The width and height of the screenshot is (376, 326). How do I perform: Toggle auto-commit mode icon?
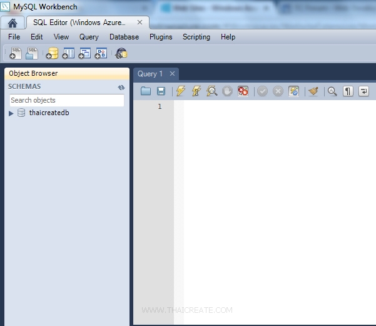294,91
